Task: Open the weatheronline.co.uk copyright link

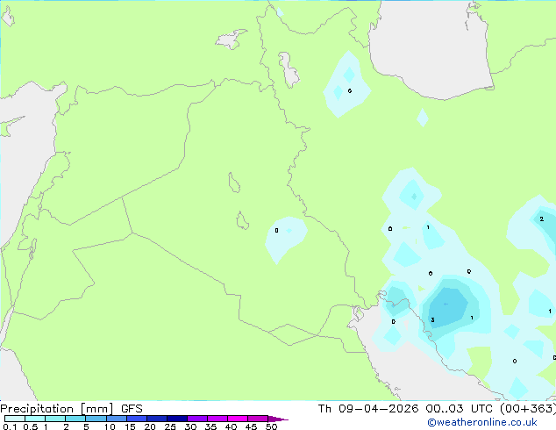Action: [482, 422]
